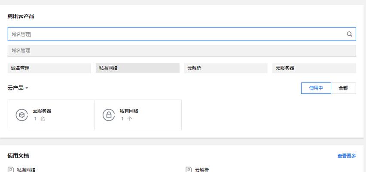Choose the 云解析 quick shortcut
Screen dimensions: 366x172
(226, 68)
